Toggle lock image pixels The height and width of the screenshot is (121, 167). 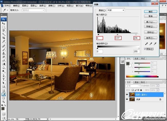coord(135,90)
